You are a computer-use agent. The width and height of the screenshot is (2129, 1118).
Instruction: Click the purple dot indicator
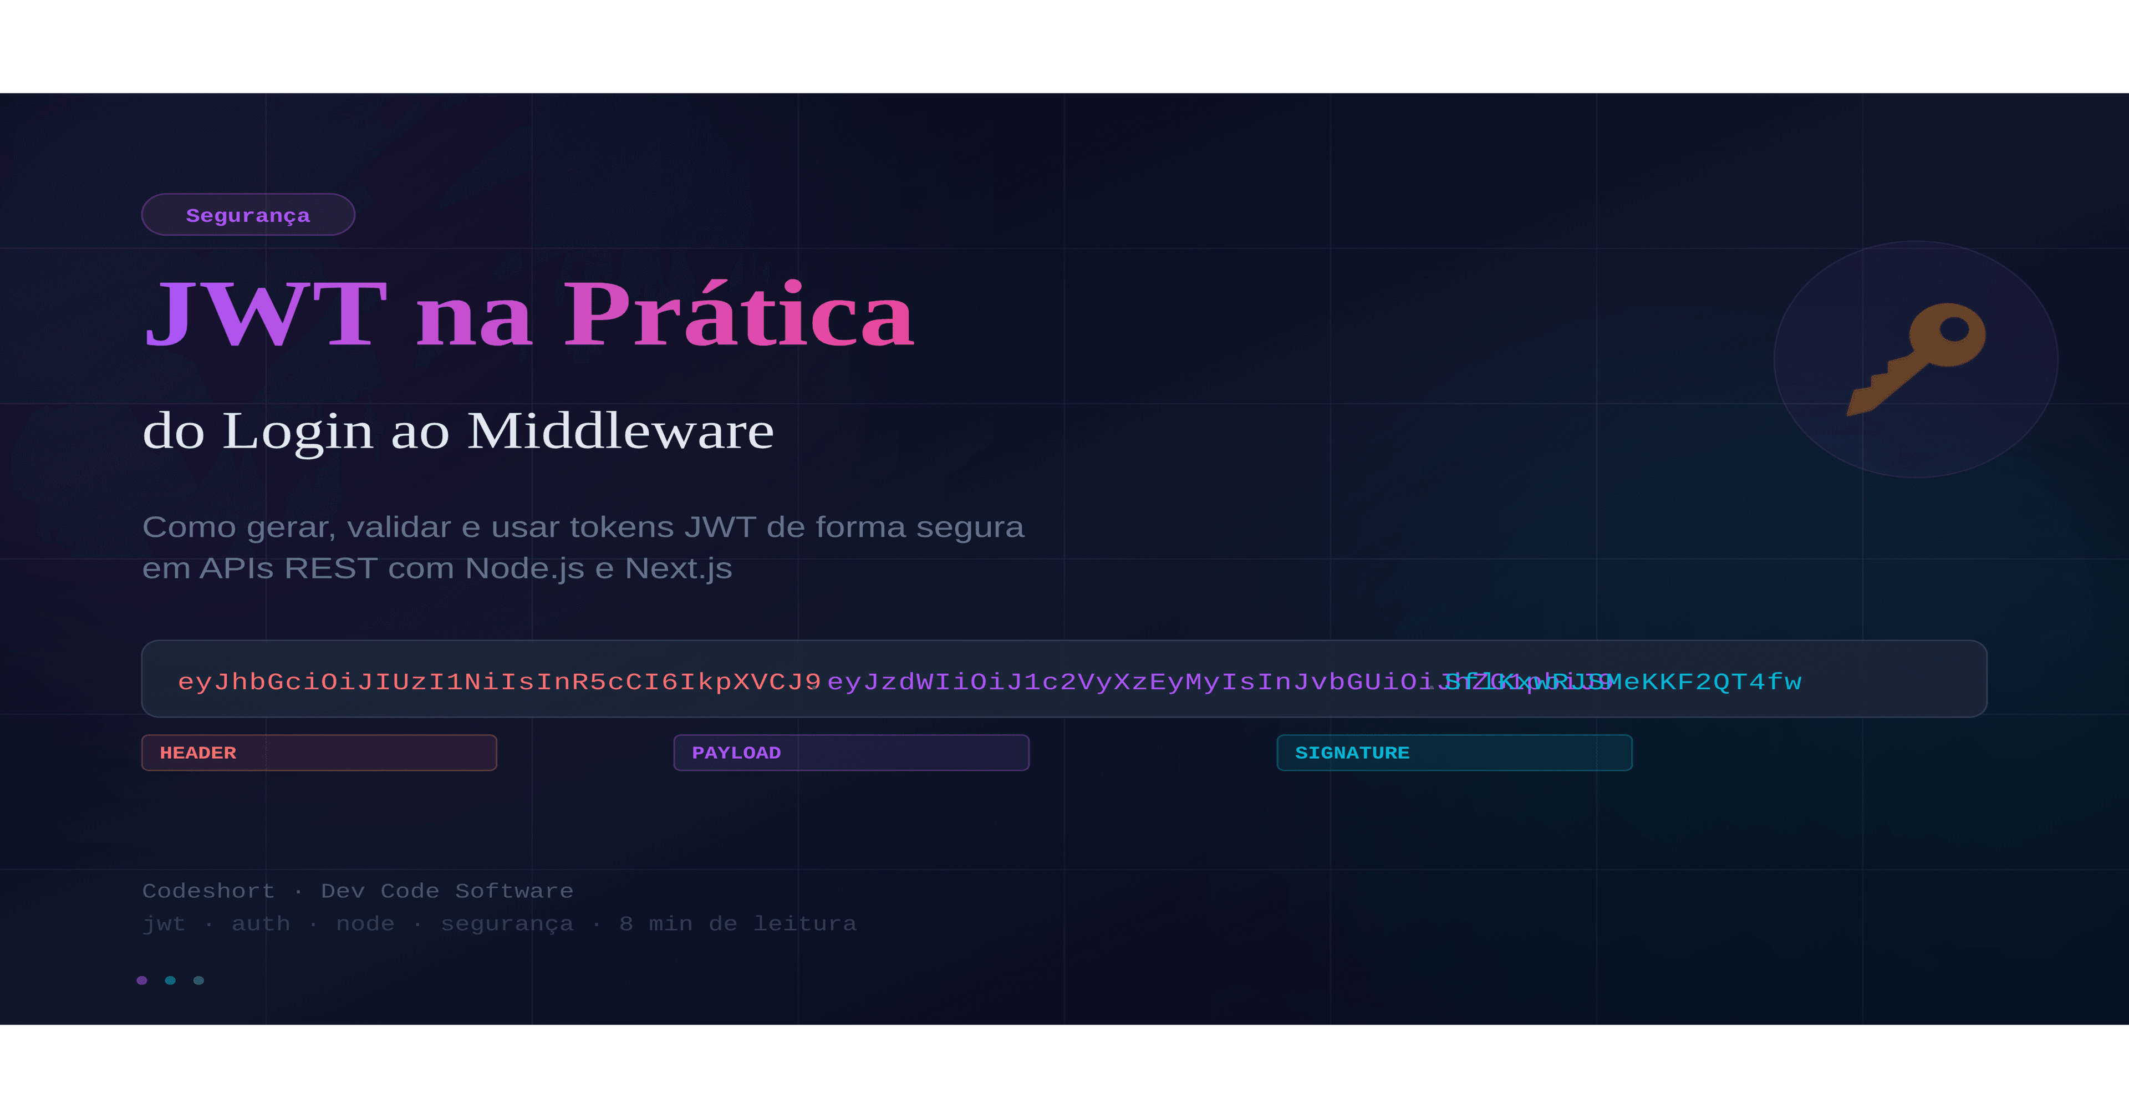pyautogui.click(x=142, y=980)
